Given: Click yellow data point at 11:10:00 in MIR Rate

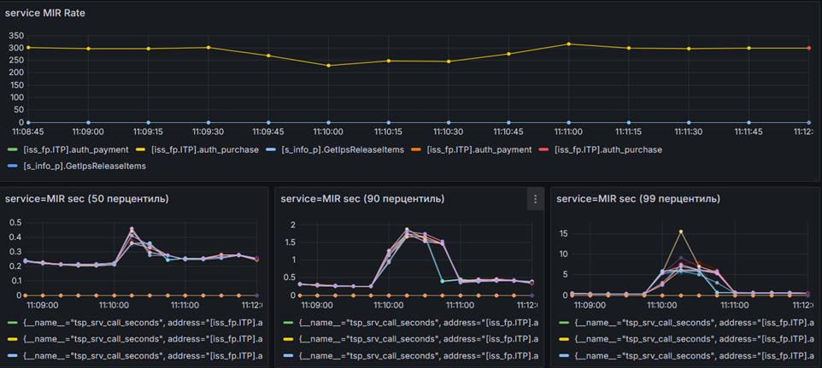Looking at the screenshot, I should [329, 66].
